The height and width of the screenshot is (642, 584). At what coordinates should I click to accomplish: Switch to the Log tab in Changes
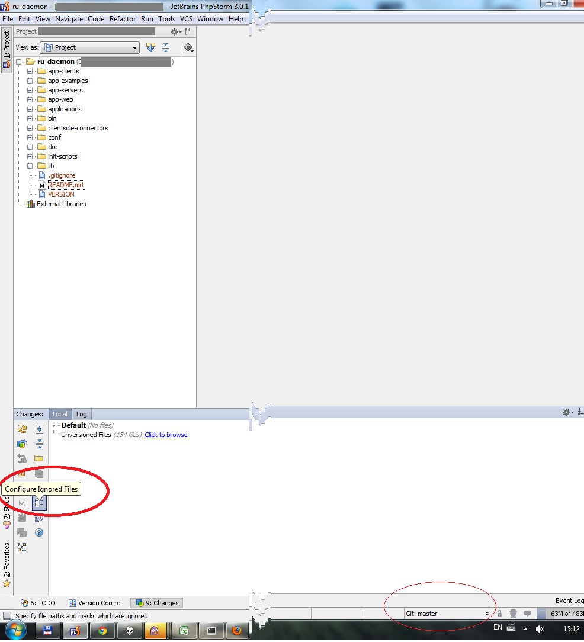82,414
